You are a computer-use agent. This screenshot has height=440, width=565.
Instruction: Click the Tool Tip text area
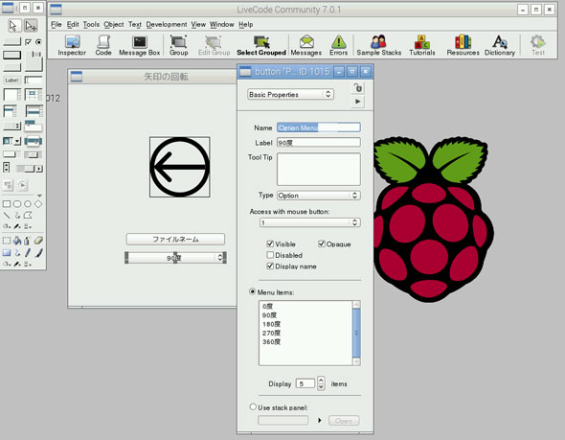(319, 169)
